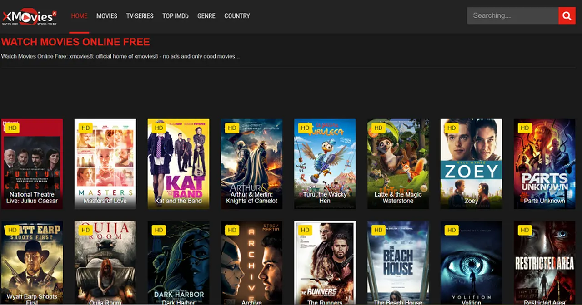Open the Volition movie poster

pos(471,263)
